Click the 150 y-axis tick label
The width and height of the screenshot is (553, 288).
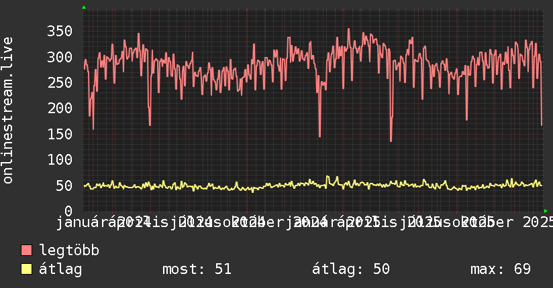tap(60, 134)
